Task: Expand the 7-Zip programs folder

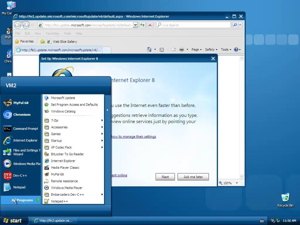Action: click(x=74, y=120)
